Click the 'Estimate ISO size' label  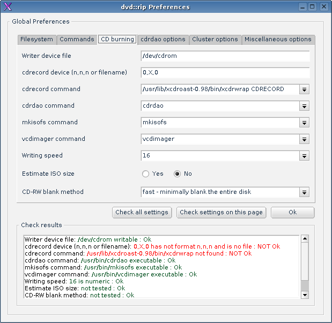[48, 174]
